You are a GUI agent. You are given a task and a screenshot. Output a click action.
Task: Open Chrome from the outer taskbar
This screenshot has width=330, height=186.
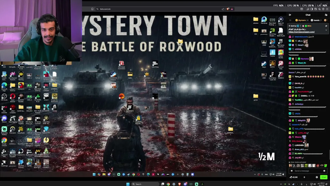[168, 184]
